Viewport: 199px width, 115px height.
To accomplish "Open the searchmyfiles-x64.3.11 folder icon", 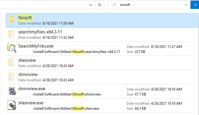I will point(12,34).
